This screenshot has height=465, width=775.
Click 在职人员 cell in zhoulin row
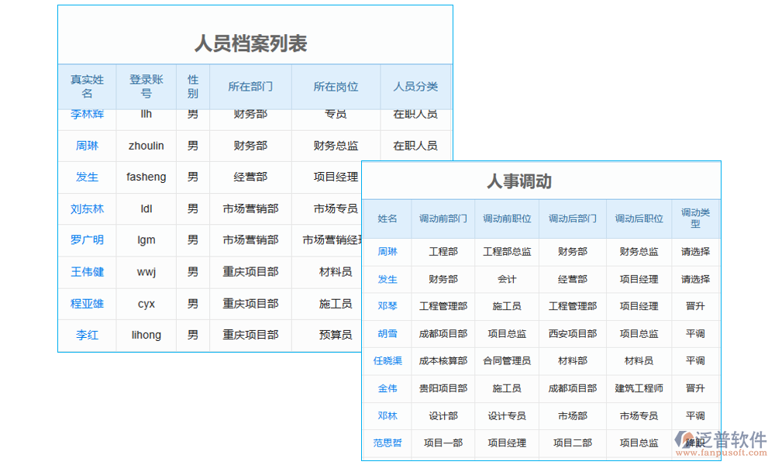tap(415, 146)
